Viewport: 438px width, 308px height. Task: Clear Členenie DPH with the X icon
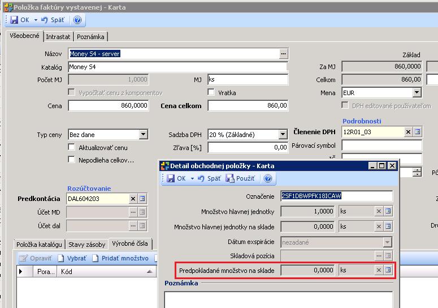(x=408, y=132)
